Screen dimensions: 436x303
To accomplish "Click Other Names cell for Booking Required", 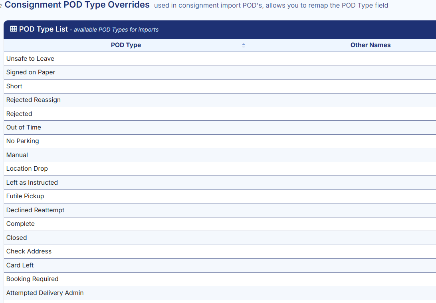I will click(x=342, y=279).
